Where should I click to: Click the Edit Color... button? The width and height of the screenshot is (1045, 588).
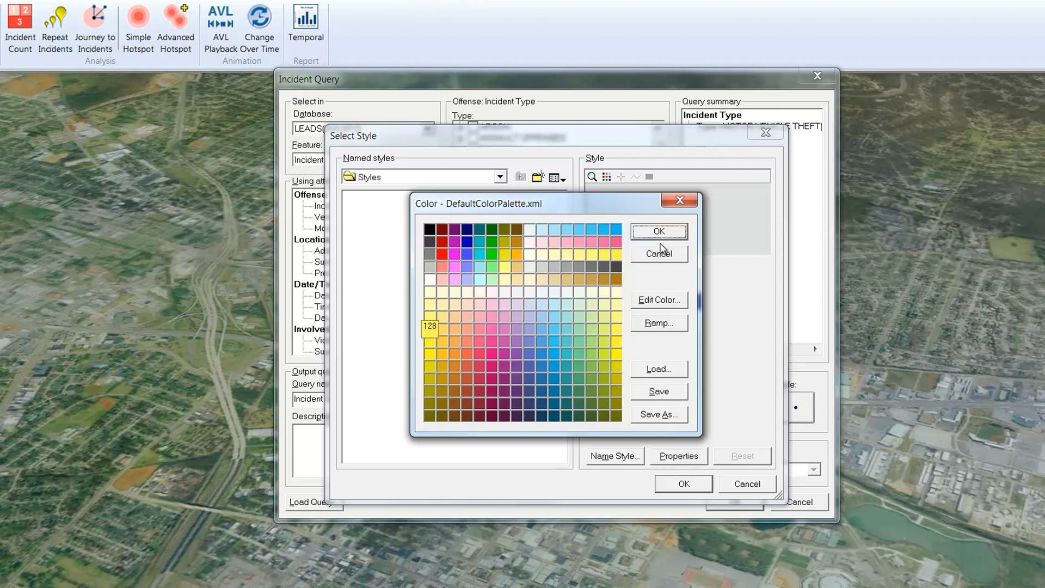pyautogui.click(x=659, y=300)
